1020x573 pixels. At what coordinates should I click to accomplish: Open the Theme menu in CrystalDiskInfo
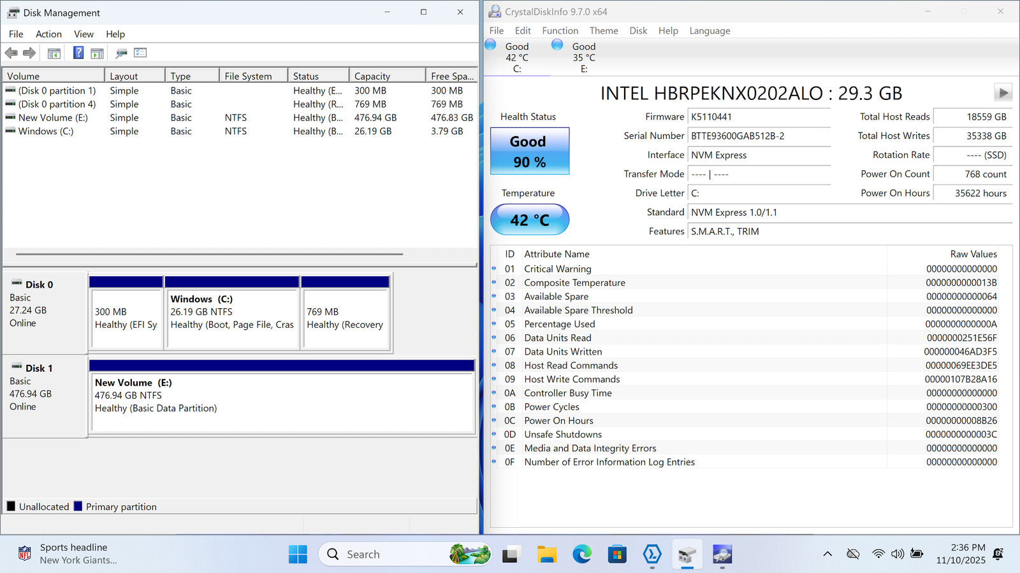[603, 31]
